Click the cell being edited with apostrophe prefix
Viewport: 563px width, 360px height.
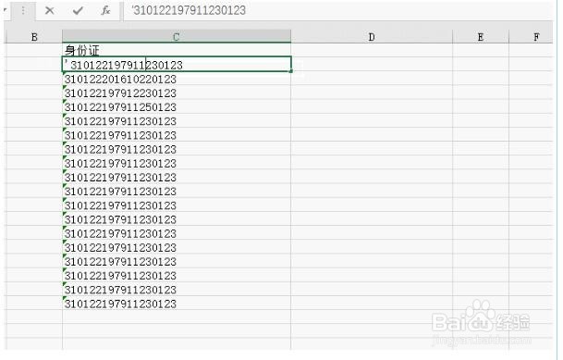coord(177,64)
